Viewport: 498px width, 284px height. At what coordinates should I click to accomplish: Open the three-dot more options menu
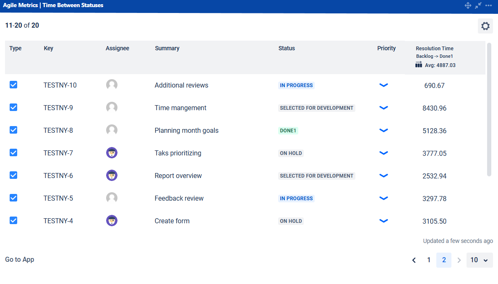coord(489,5)
